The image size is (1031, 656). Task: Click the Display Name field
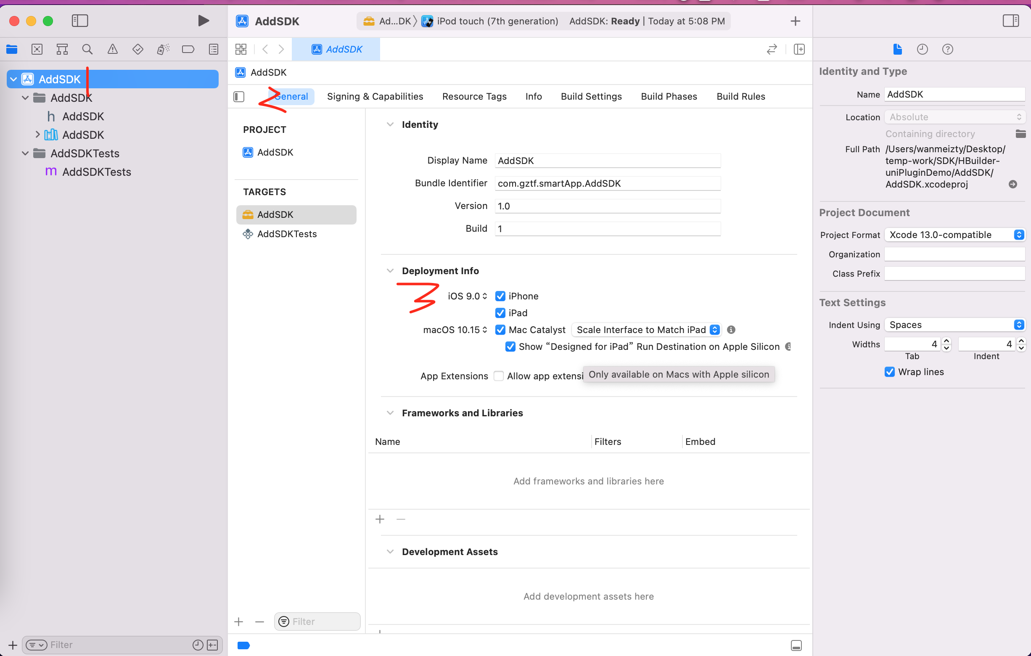[608, 161]
